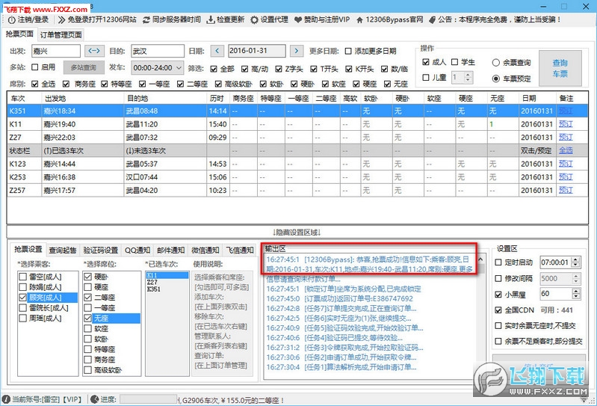Click 预订 link for K123
Screen dimensions: 597x406
click(x=566, y=164)
